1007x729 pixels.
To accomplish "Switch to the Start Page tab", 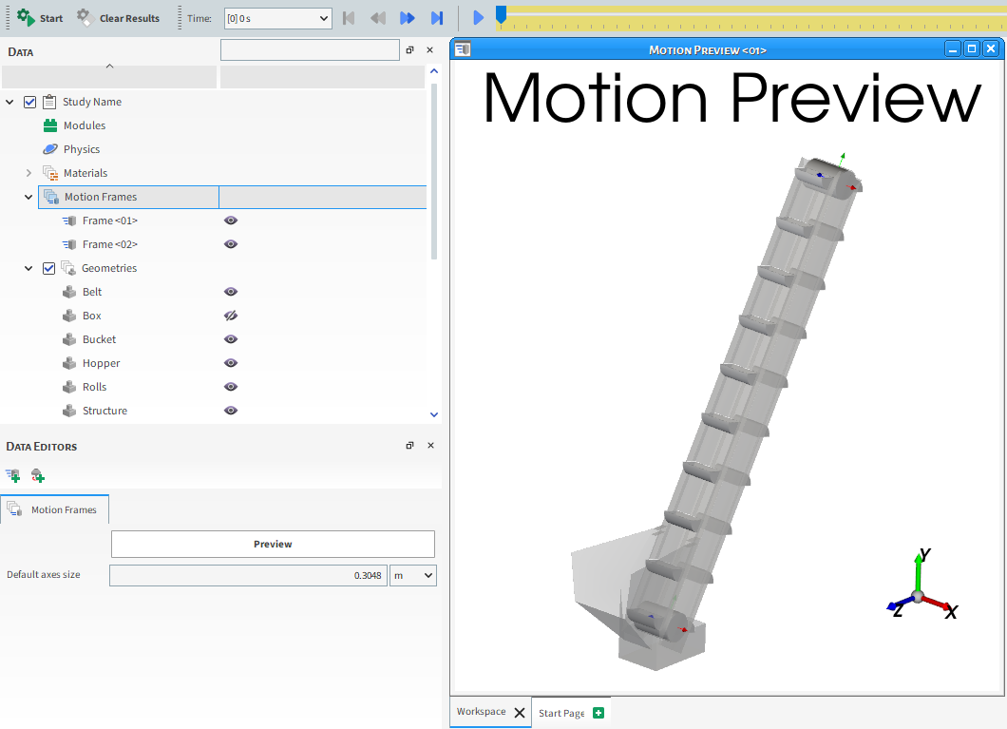I will tap(561, 713).
